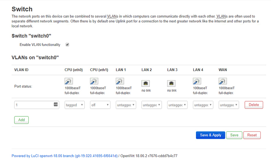Click the LAN 1 column header
This screenshot has height=167, width=271.
point(121,70)
